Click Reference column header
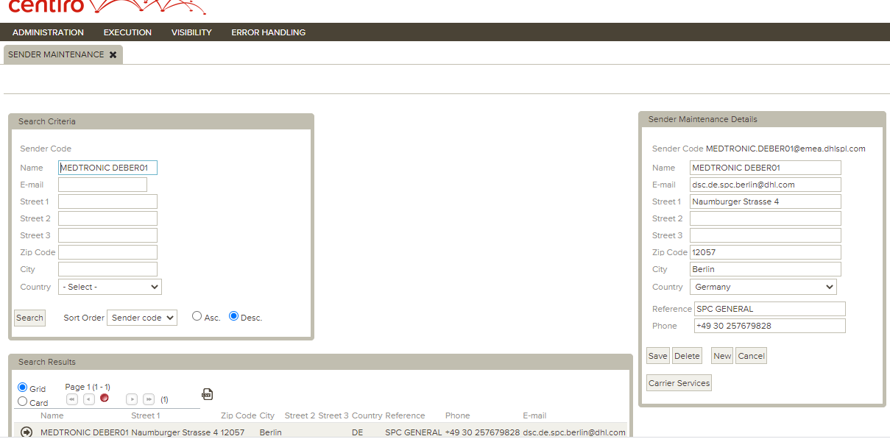The width and height of the screenshot is (890, 439). pyautogui.click(x=405, y=415)
